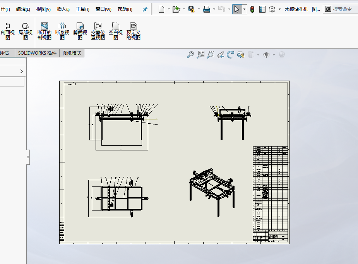358x264 pixels.
Task: Expand the Options gear dropdown arrow
Action: [x=279, y=9]
